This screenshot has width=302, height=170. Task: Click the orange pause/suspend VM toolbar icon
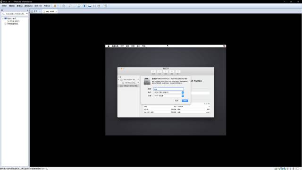55,6
